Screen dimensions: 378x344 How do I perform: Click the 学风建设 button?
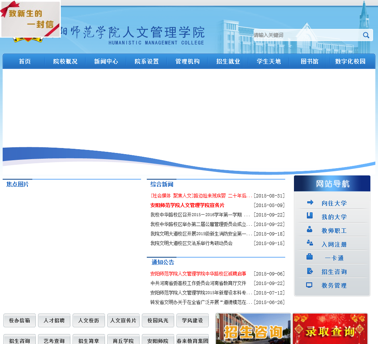coord(192,320)
